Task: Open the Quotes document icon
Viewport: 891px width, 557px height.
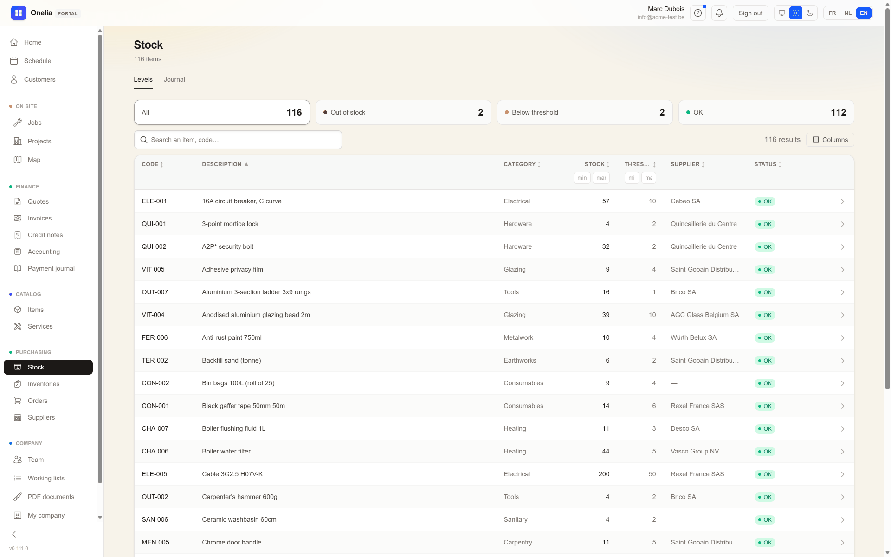Action: [x=18, y=201]
